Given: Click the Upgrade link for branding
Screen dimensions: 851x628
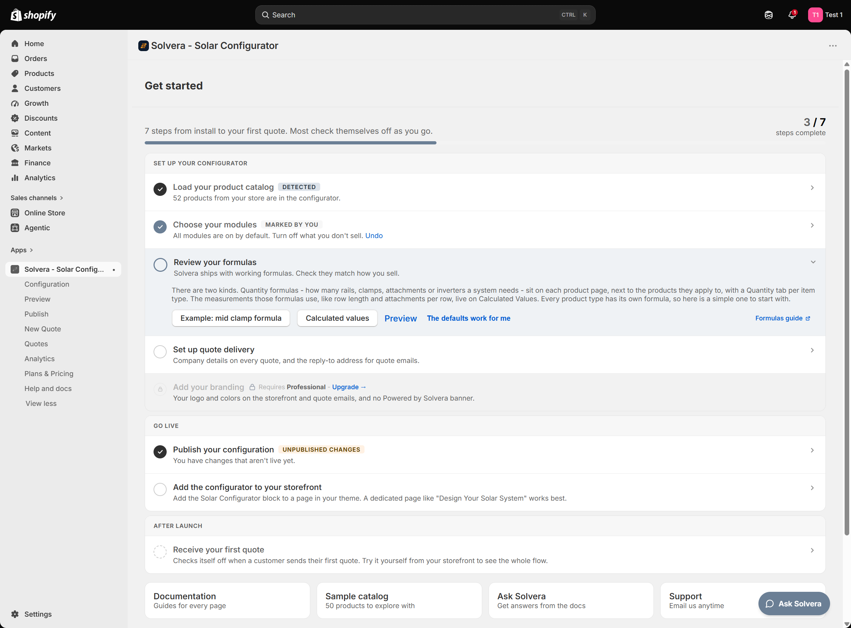Looking at the screenshot, I should [349, 387].
